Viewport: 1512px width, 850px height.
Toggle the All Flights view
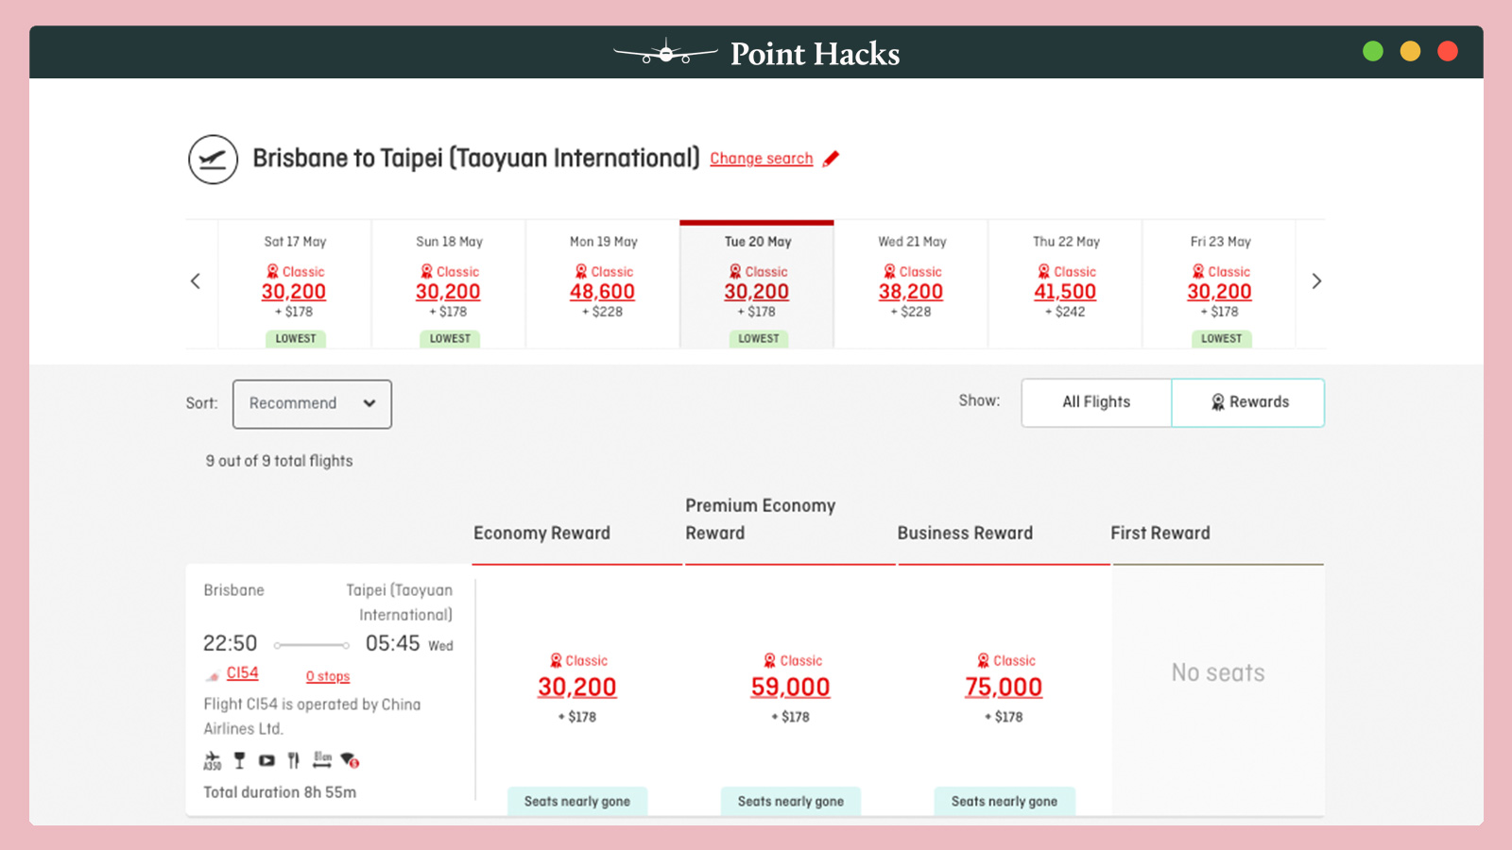pyautogui.click(x=1096, y=402)
